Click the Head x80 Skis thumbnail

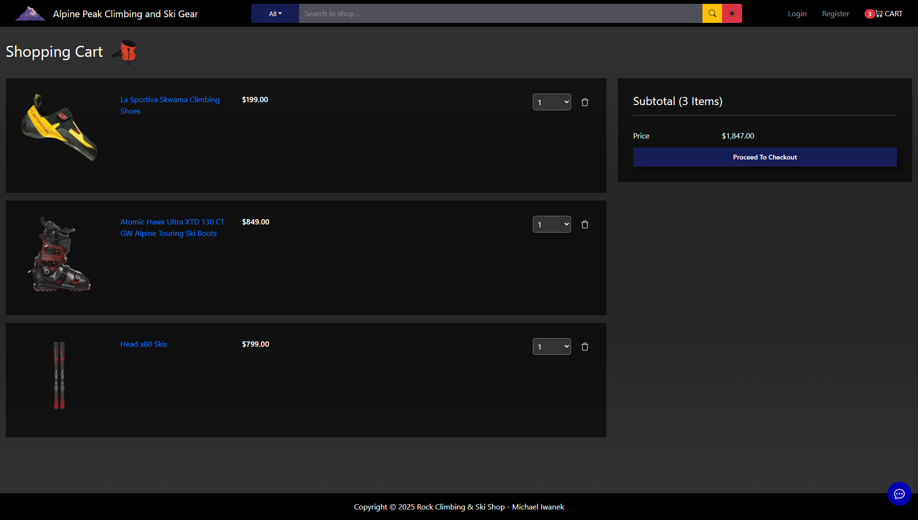point(59,375)
